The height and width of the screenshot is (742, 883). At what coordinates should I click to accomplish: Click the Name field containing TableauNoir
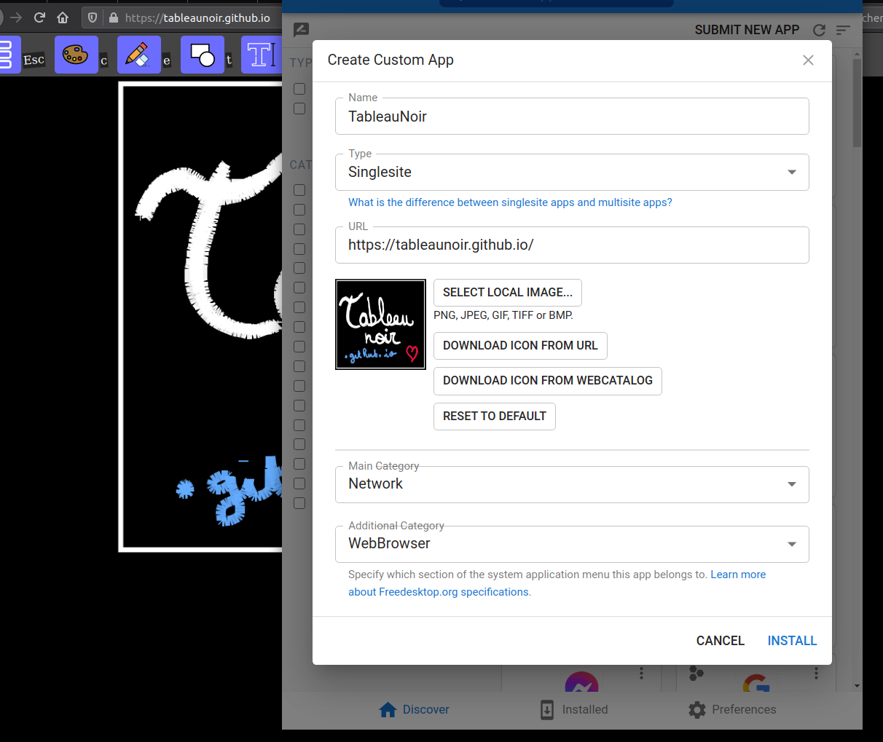[x=572, y=117]
